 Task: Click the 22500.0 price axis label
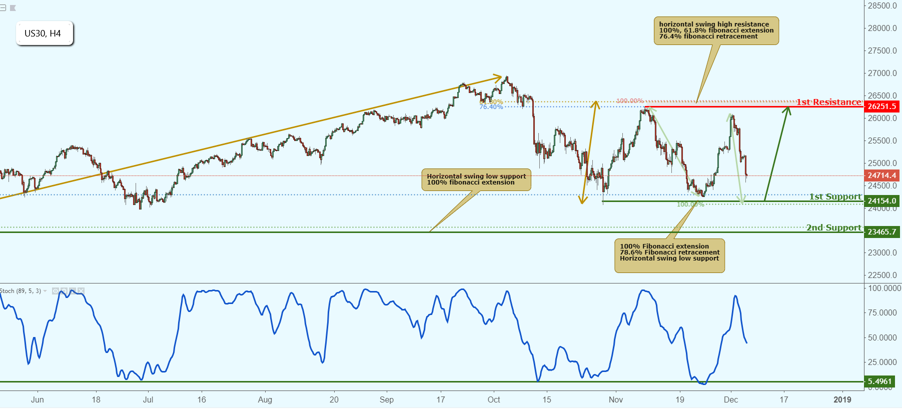(882, 275)
